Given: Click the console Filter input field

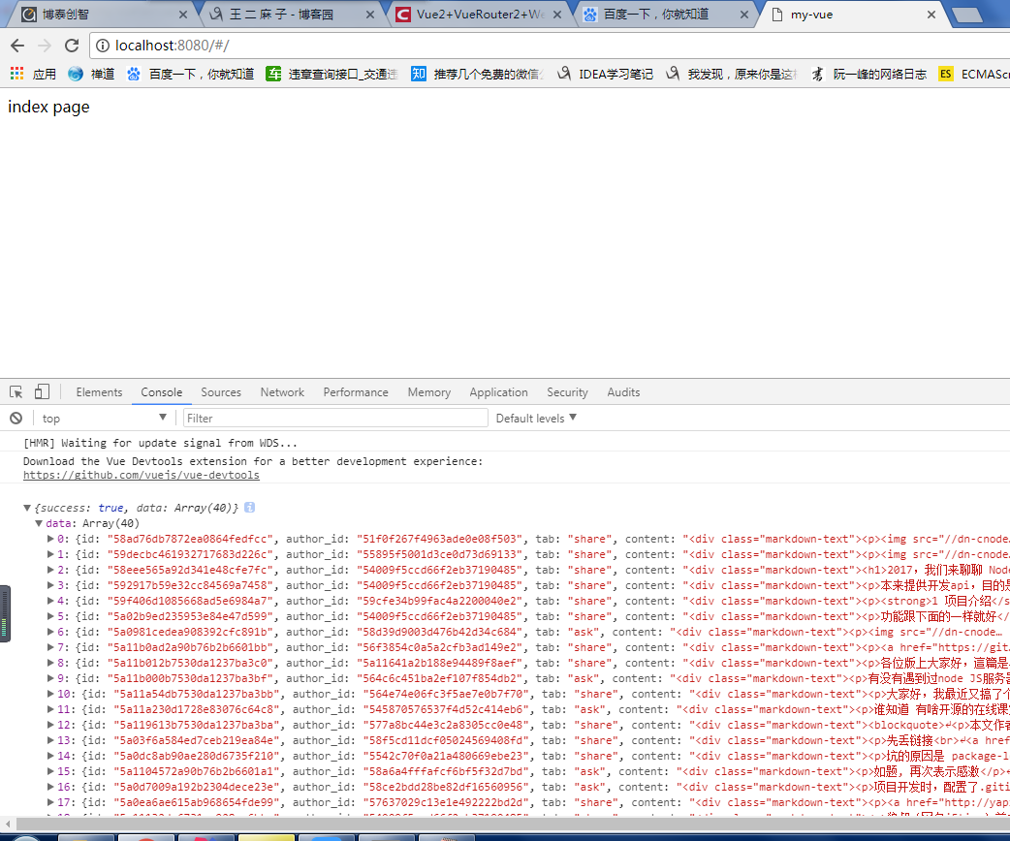Looking at the screenshot, I should click(335, 419).
